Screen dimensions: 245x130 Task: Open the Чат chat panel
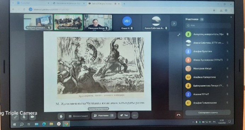(124, 116)
